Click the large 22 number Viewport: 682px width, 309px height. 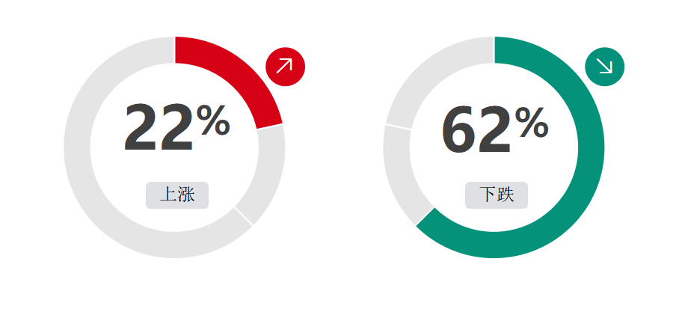point(159,127)
